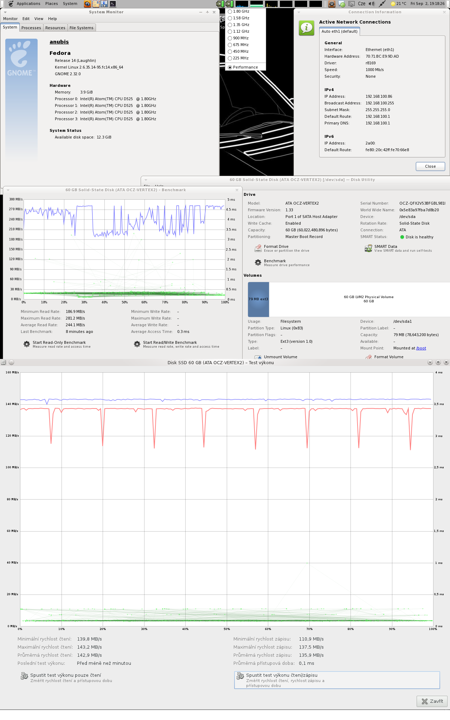Open Connection Information window menu arrow

[299, 12]
